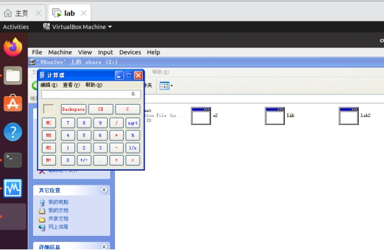Open the VirtualBox Help menu
384x250 pixels.
click(x=154, y=52)
